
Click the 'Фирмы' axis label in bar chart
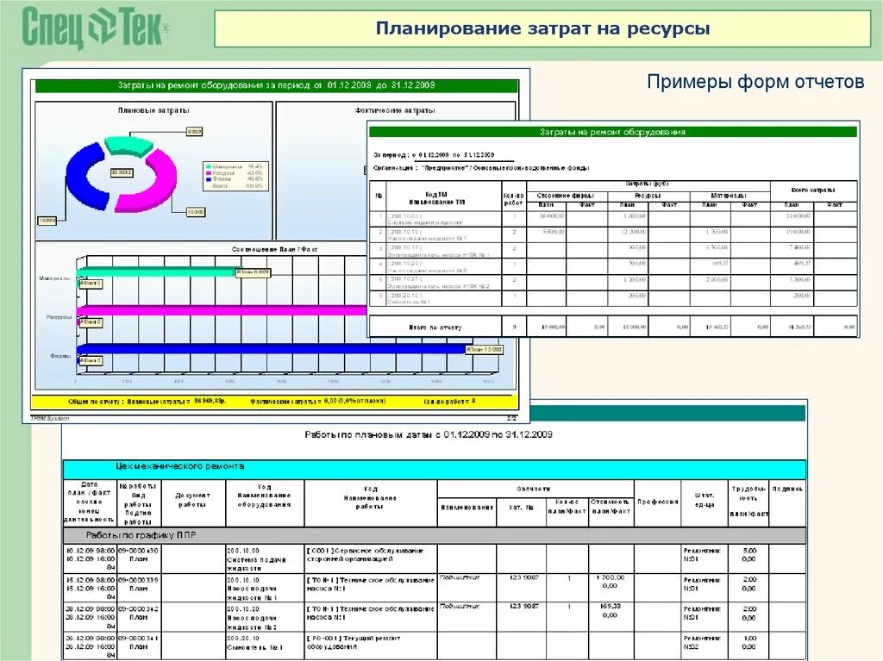coord(61,356)
